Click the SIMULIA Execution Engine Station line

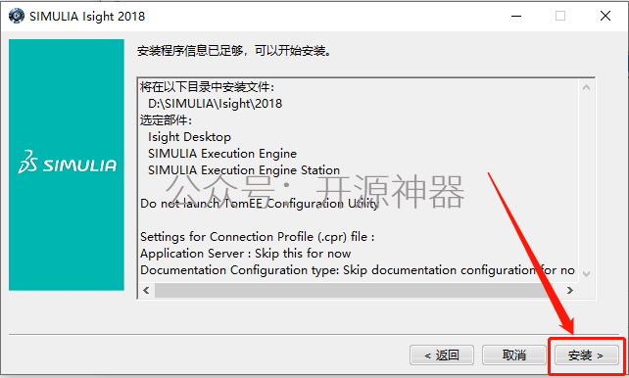[x=244, y=170]
